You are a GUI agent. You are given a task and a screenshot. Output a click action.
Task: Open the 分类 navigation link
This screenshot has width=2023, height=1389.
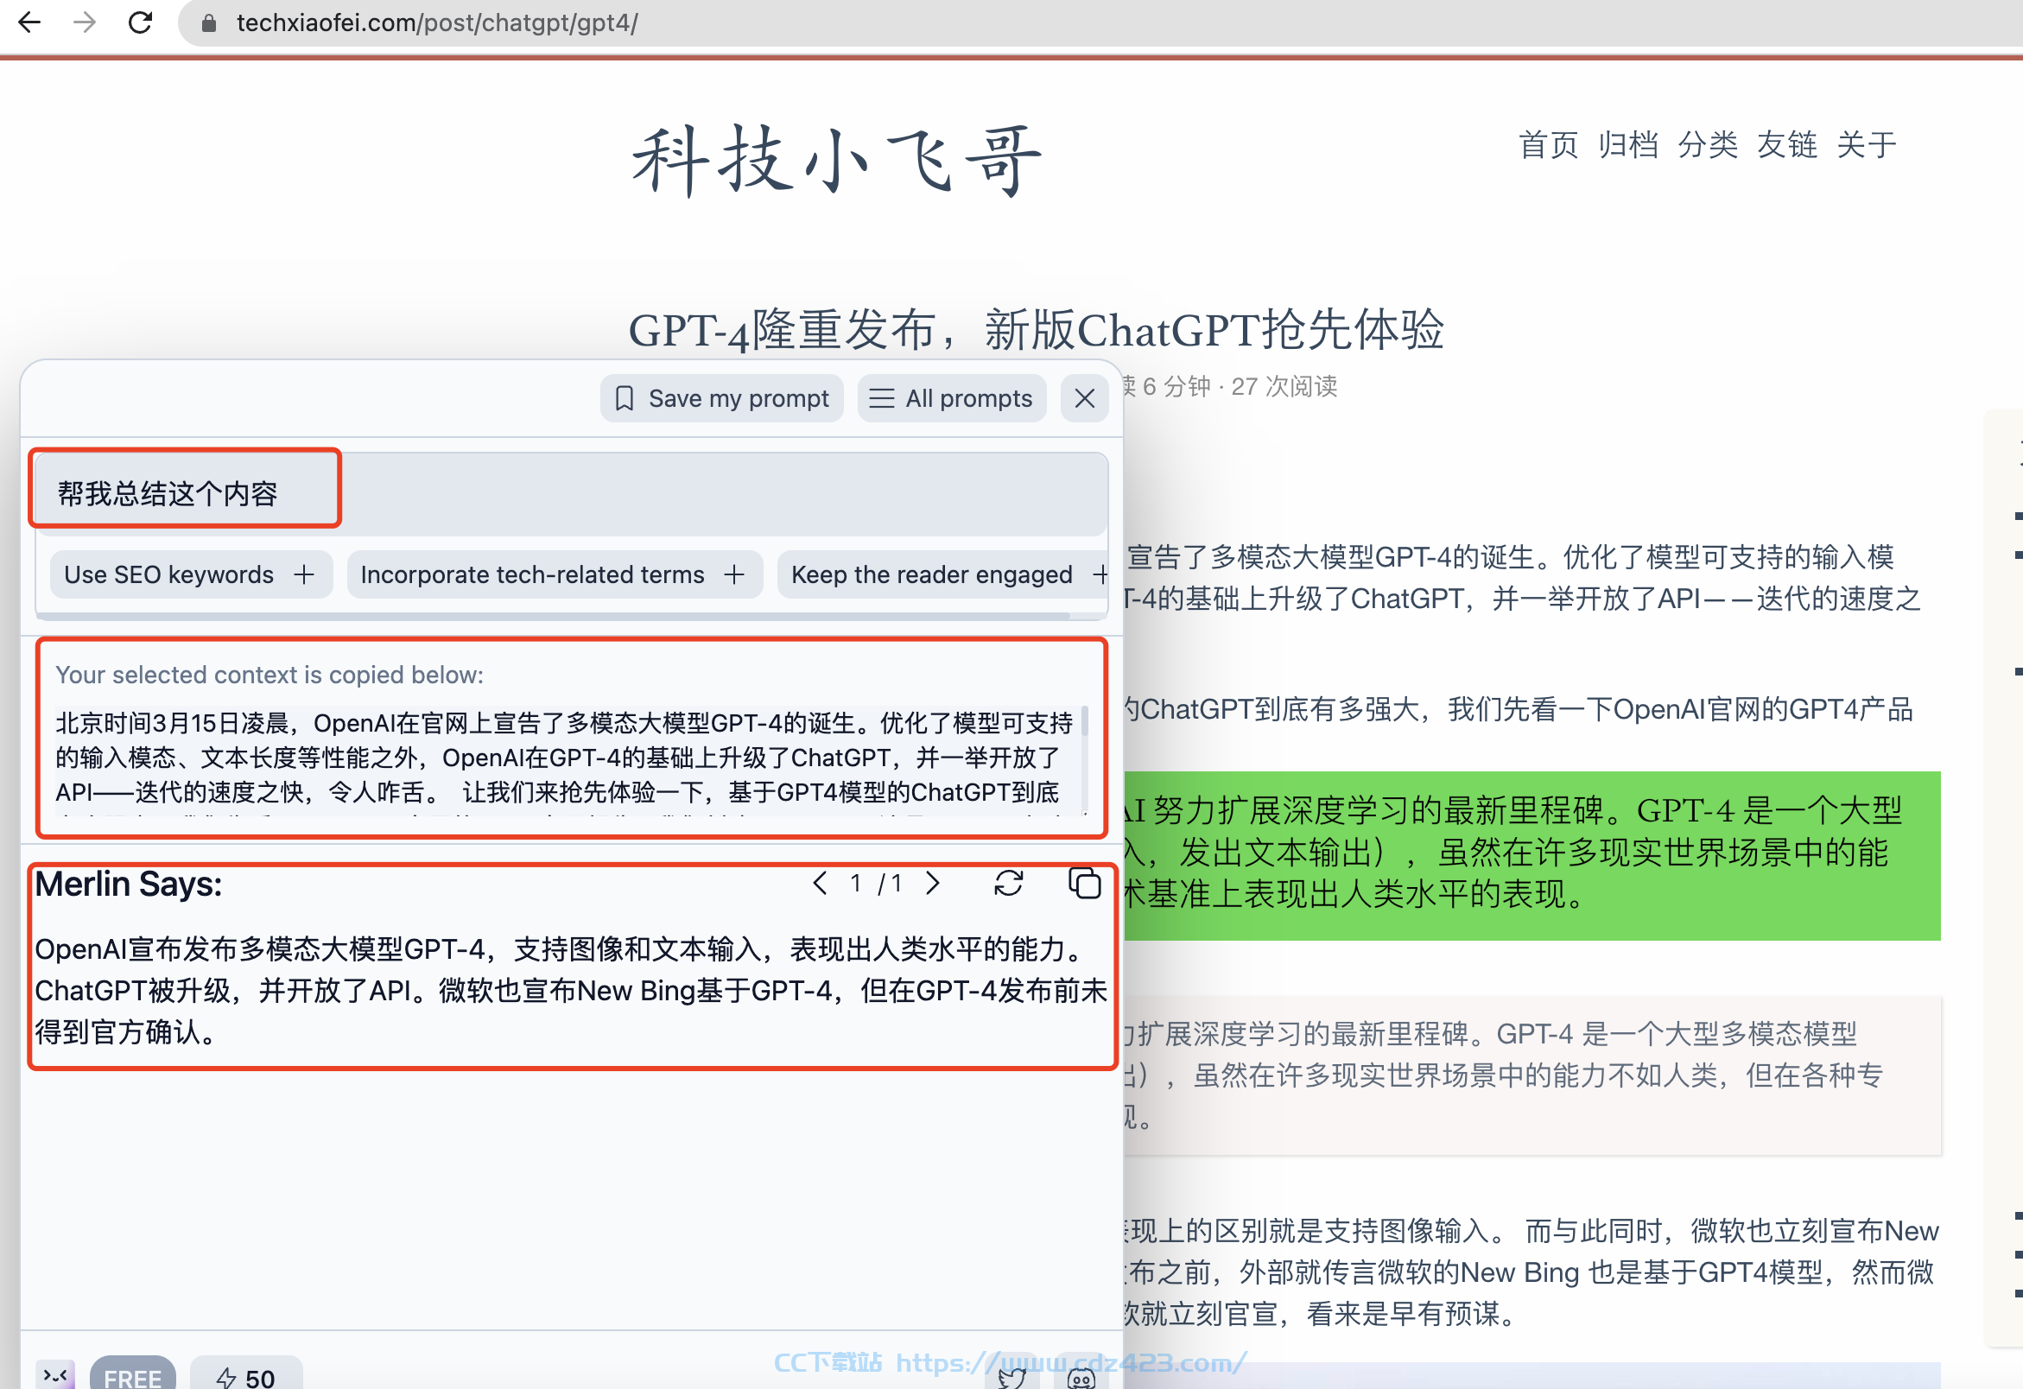(1707, 144)
